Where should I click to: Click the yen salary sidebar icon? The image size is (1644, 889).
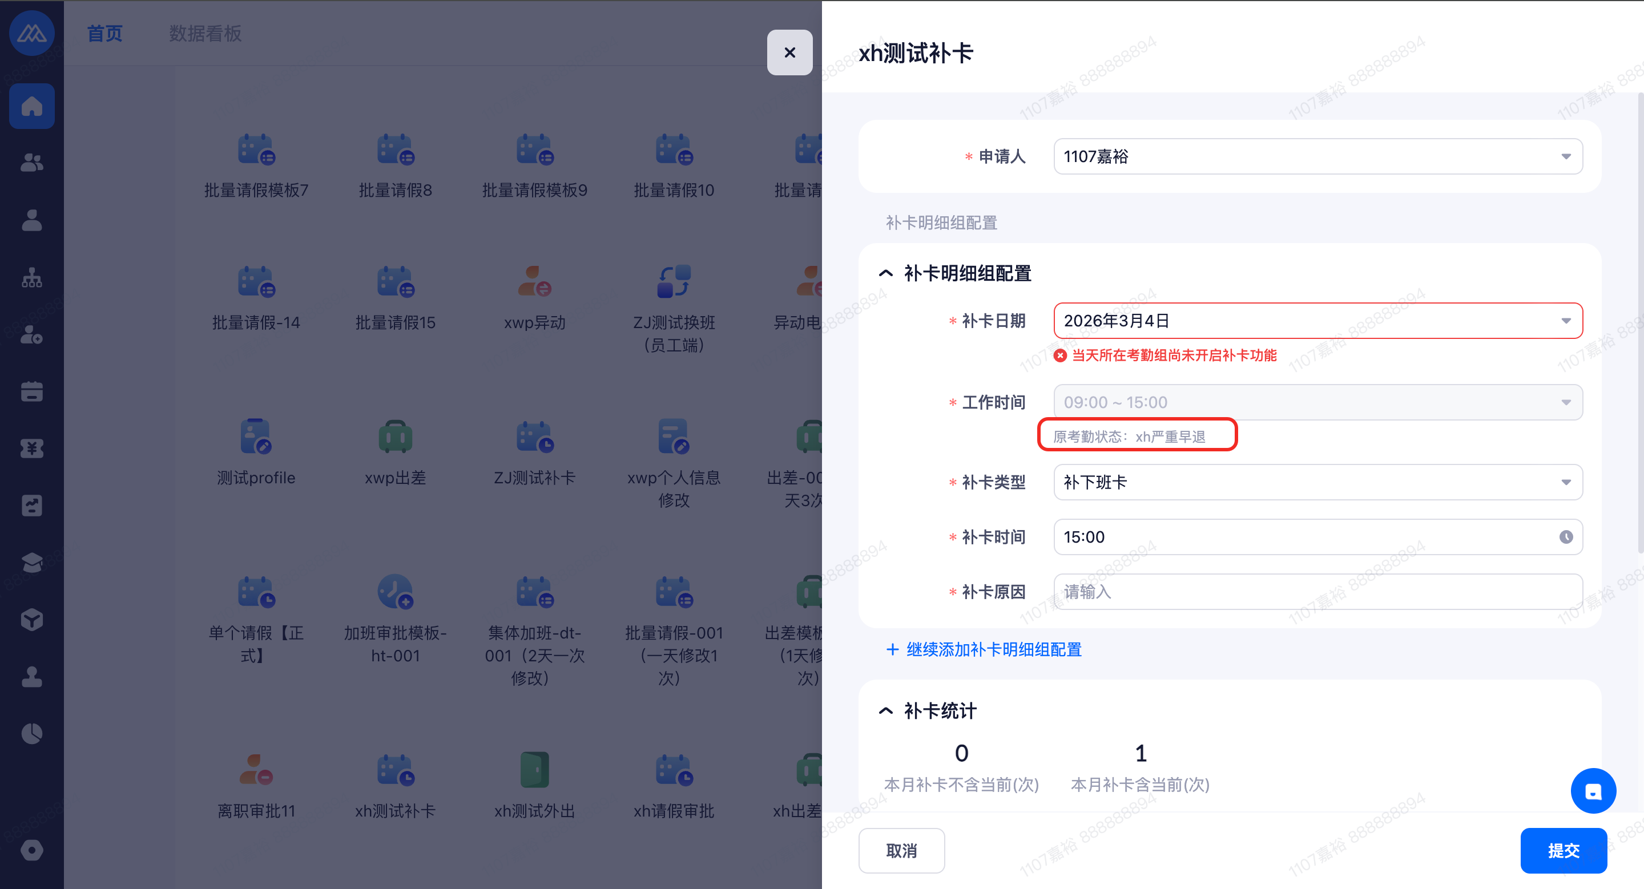point(31,448)
